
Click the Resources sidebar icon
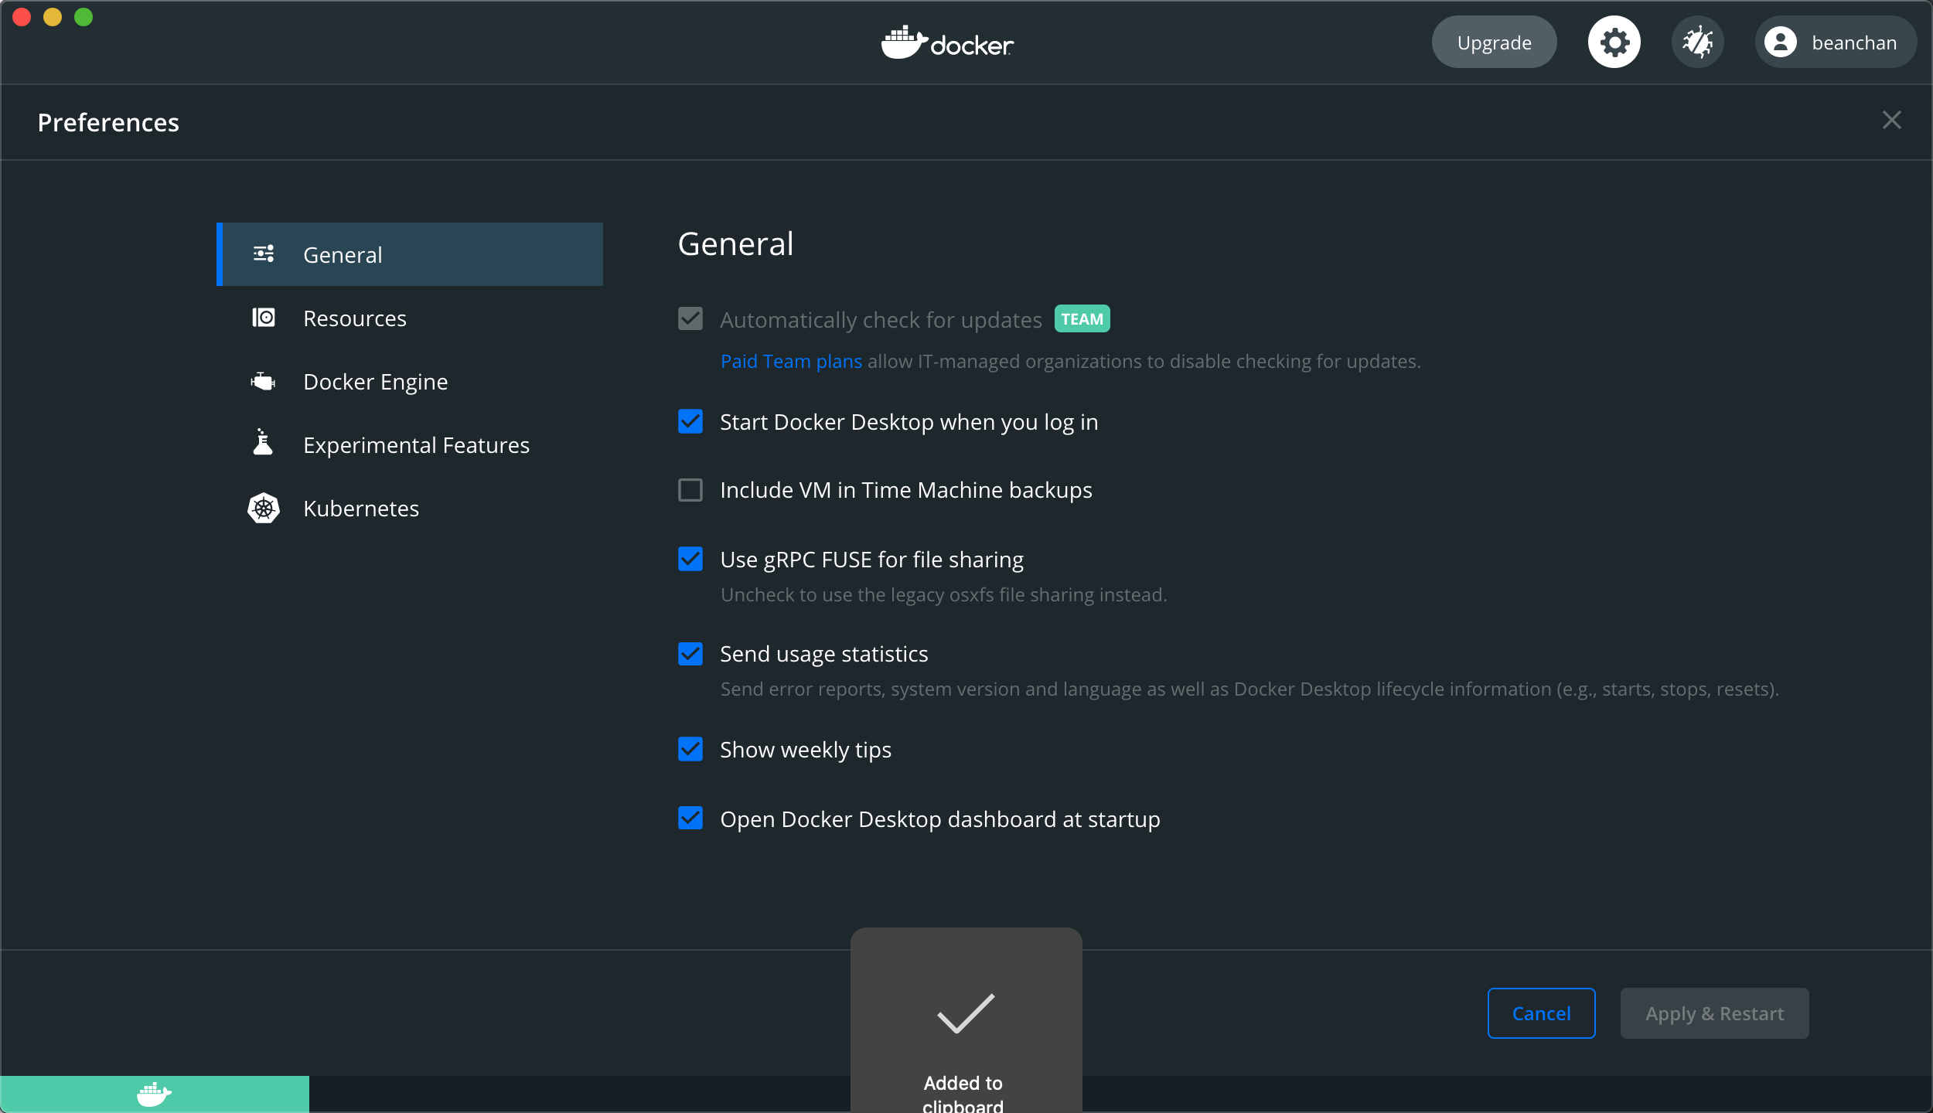pos(264,318)
